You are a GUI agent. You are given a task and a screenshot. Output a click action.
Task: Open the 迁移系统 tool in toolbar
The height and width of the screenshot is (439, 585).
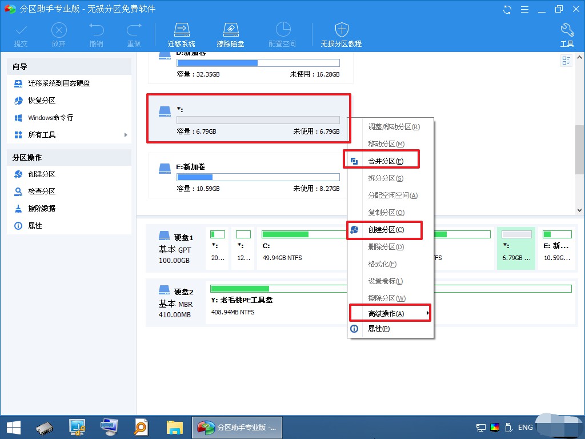pyautogui.click(x=181, y=35)
